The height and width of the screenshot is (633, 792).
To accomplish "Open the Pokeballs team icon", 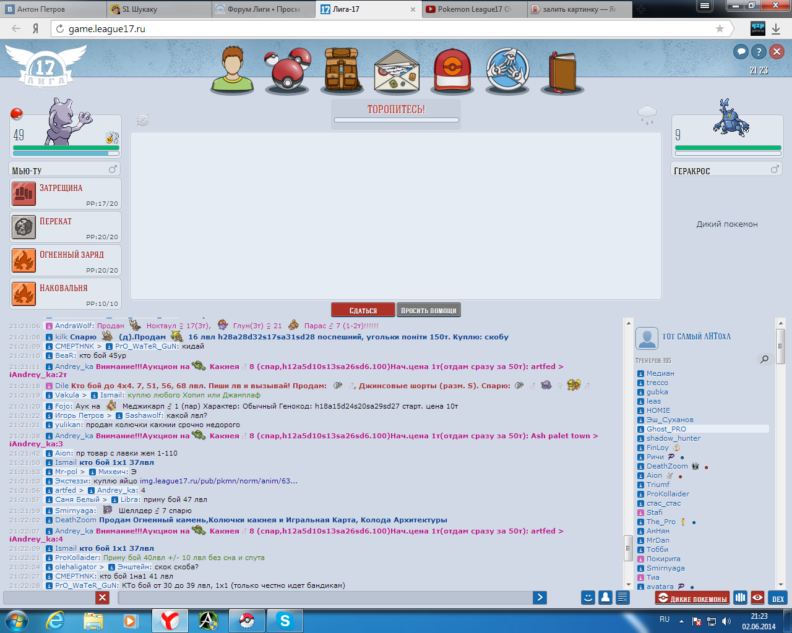I will 287,69.
